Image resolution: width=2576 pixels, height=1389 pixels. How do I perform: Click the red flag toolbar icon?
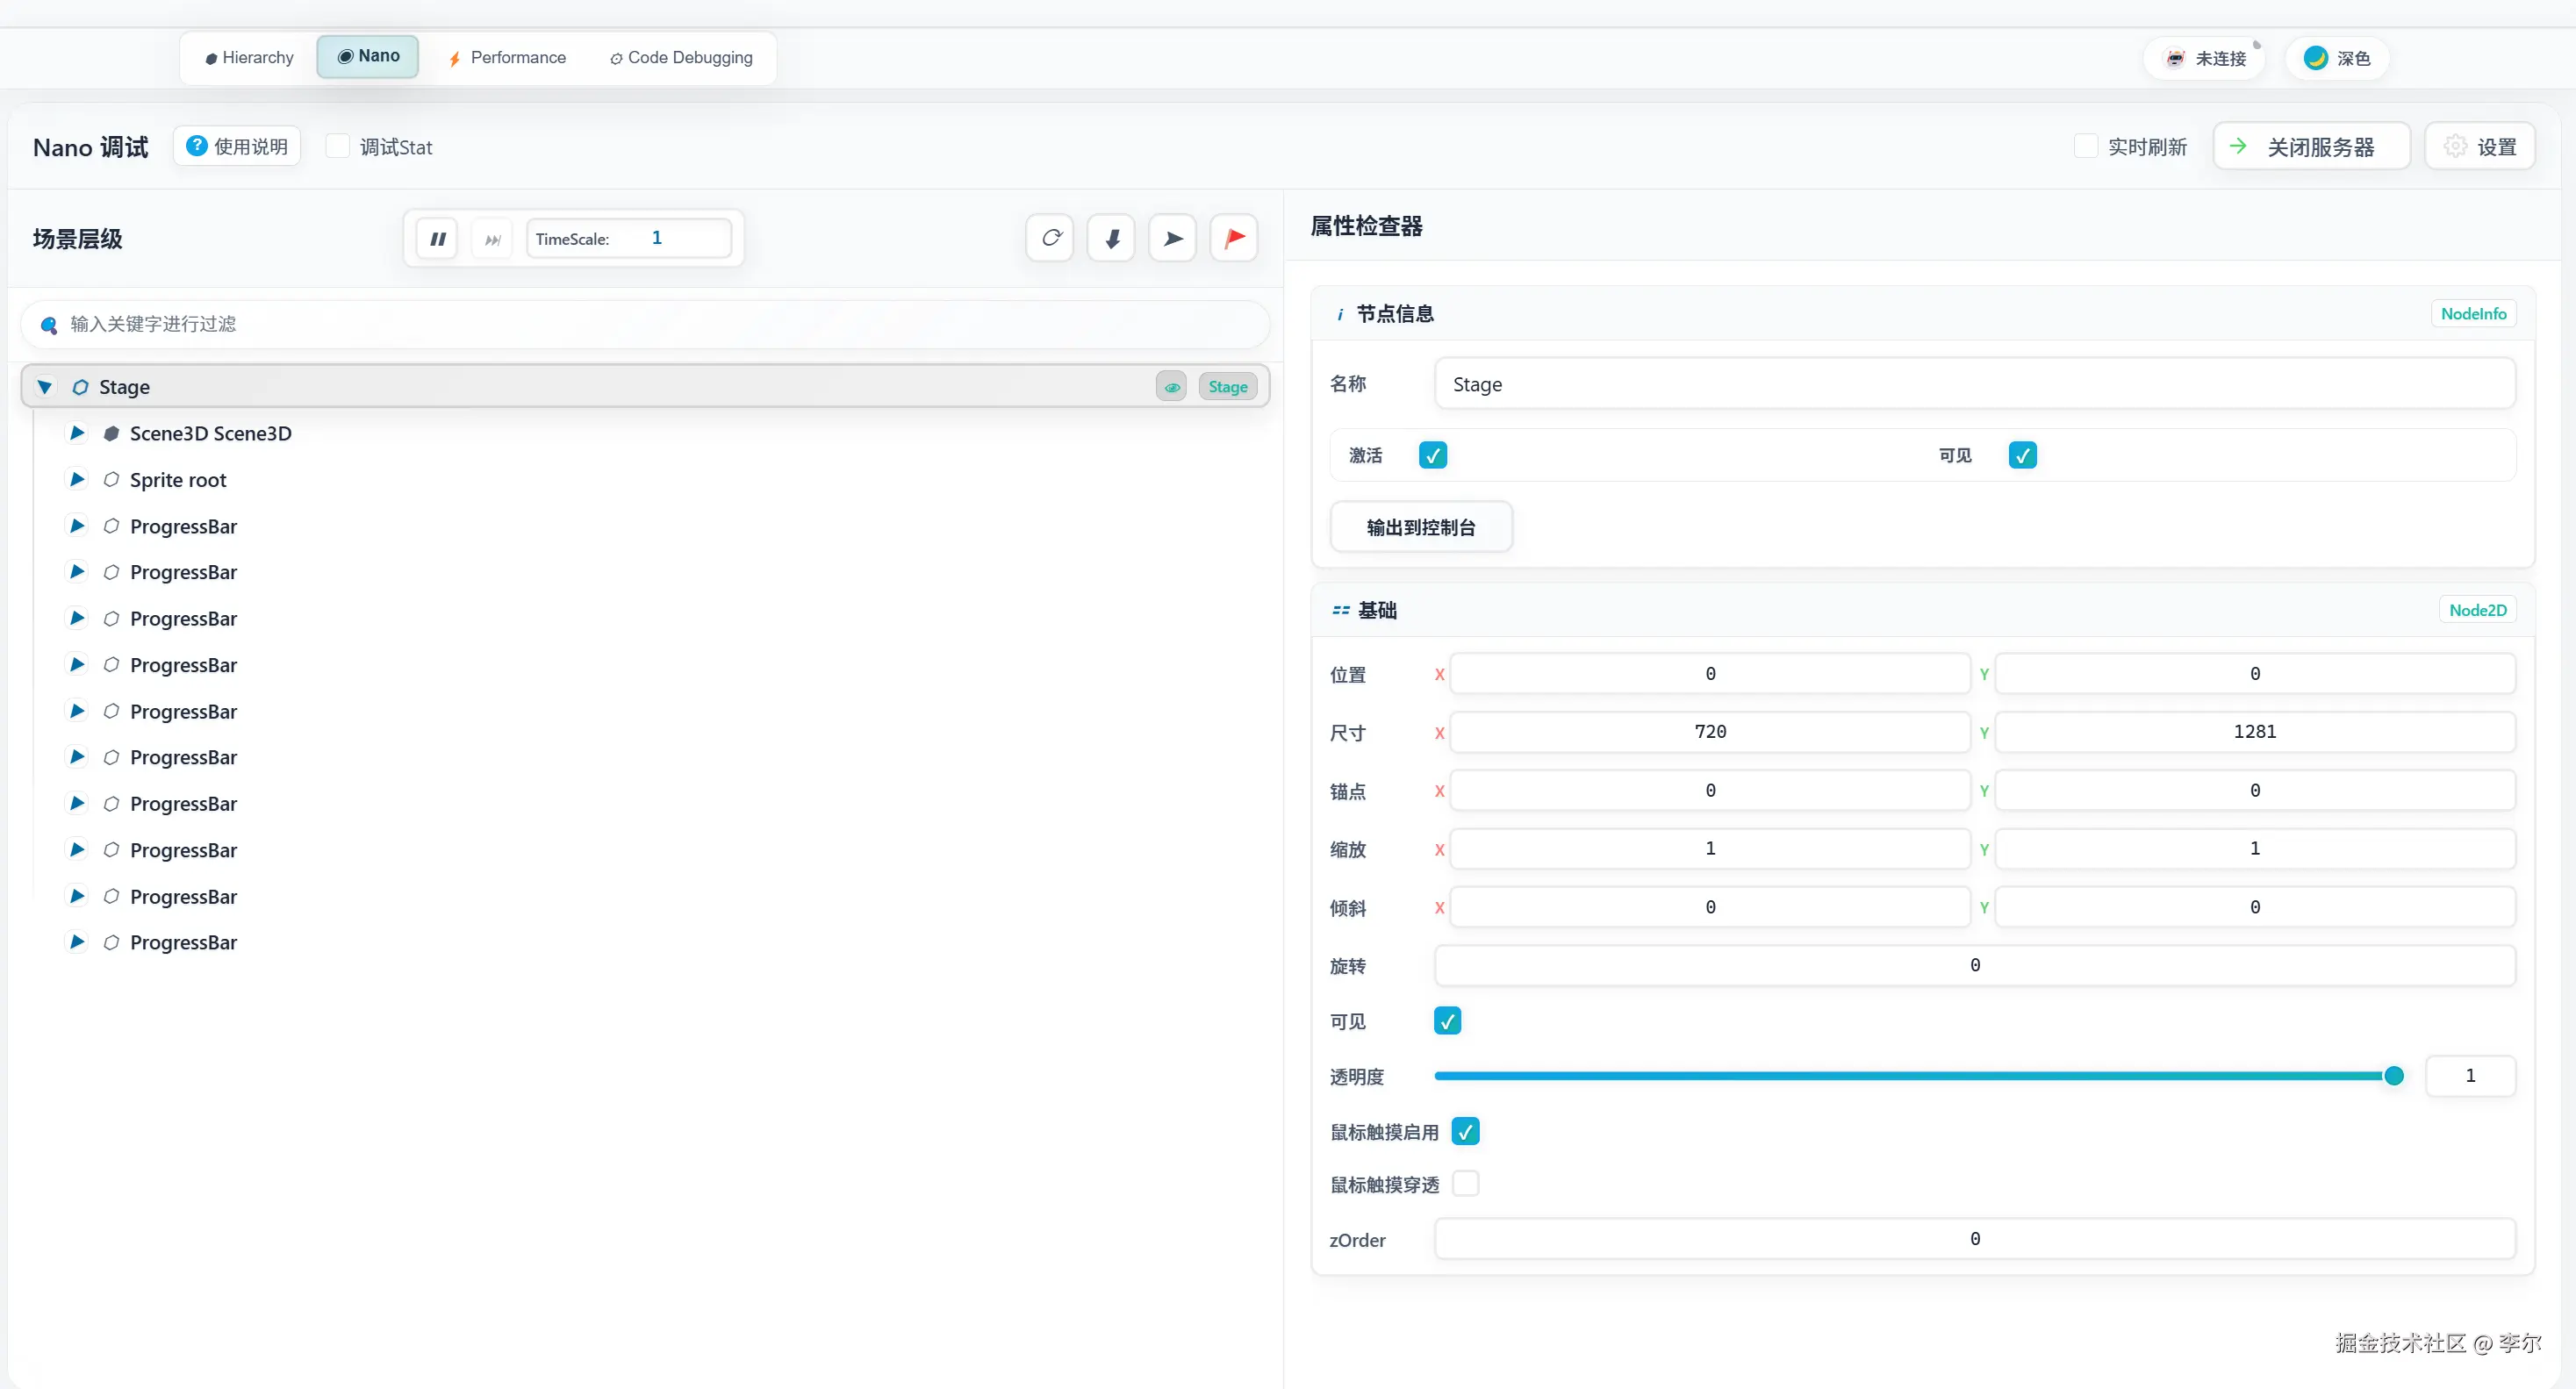coord(1234,238)
